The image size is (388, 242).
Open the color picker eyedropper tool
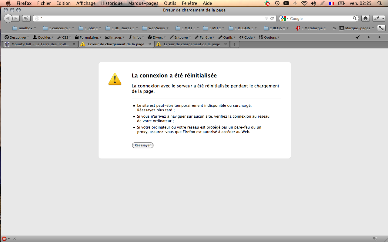[377, 18]
